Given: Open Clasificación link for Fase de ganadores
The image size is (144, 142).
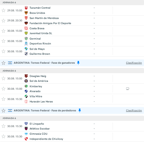Looking at the screenshot, I should [x=134, y=63].
